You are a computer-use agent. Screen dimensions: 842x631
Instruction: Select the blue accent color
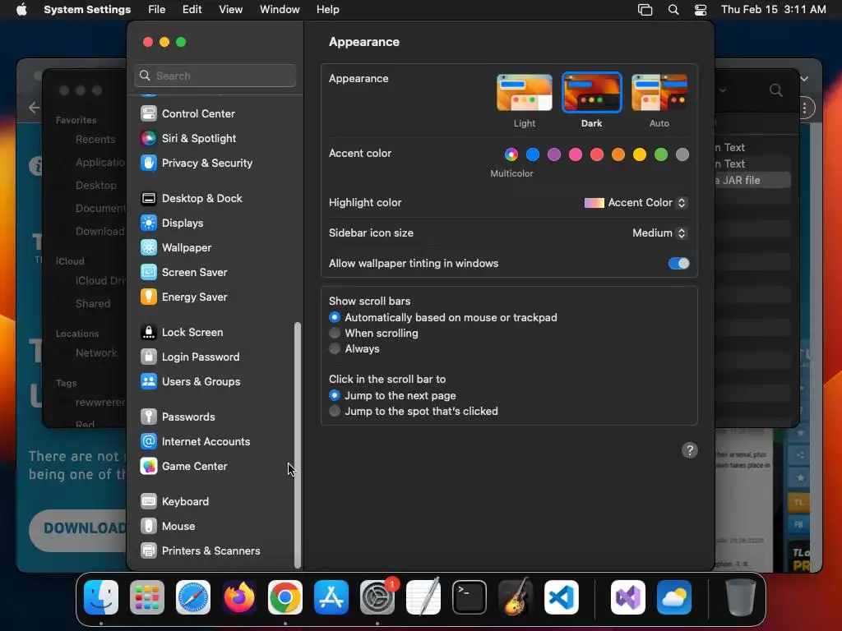pos(533,154)
